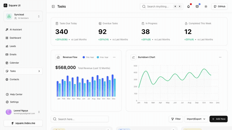This screenshot has height=130, width=232.
Task: Open the Synclead workspace switcher
Action: pos(23,16)
